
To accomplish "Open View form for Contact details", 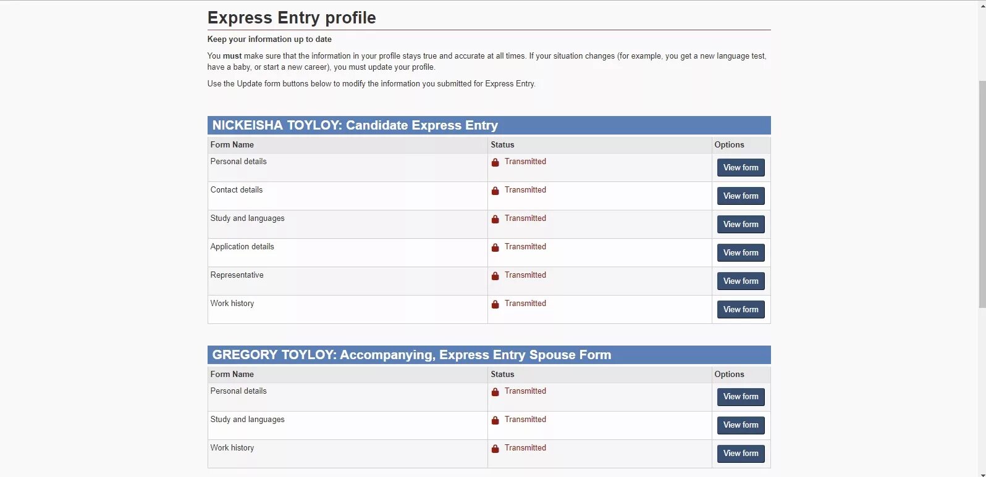I will tap(740, 196).
